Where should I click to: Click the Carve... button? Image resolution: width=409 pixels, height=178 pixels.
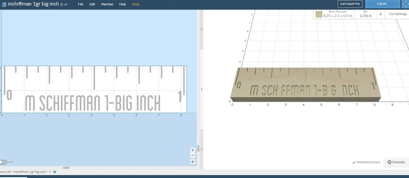coord(382,4)
